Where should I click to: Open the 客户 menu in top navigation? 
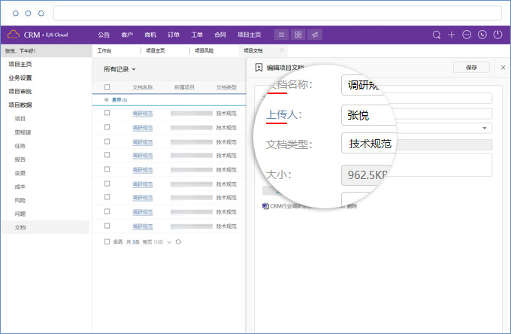(127, 35)
